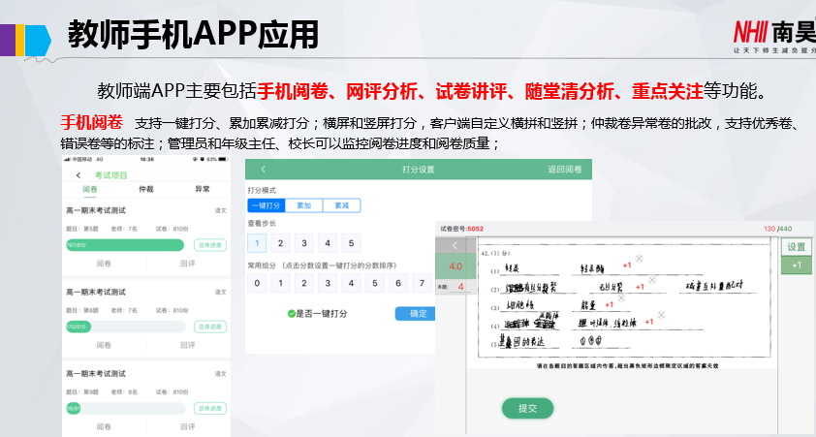
Task: Choose the 累减 scoring mode
Action: pyautogui.click(x=341, y=205)
